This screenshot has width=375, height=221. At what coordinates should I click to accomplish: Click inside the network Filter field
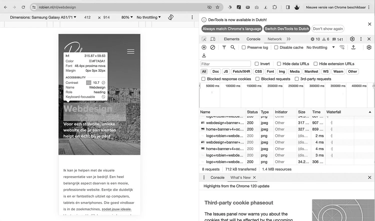(x=225, y=64)
